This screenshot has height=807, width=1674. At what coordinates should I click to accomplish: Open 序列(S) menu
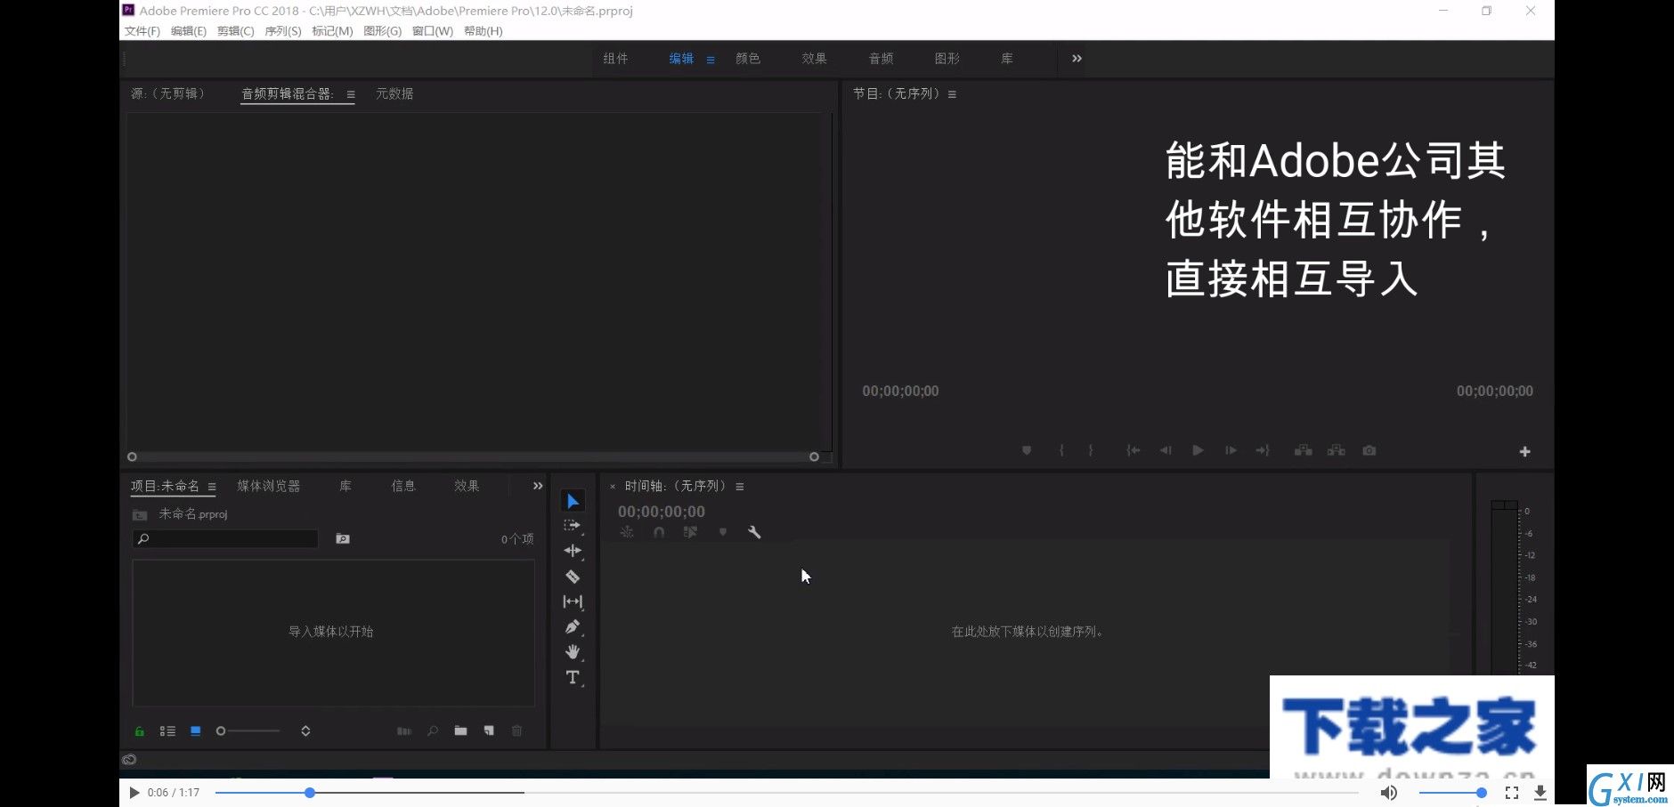pos(283,31)
